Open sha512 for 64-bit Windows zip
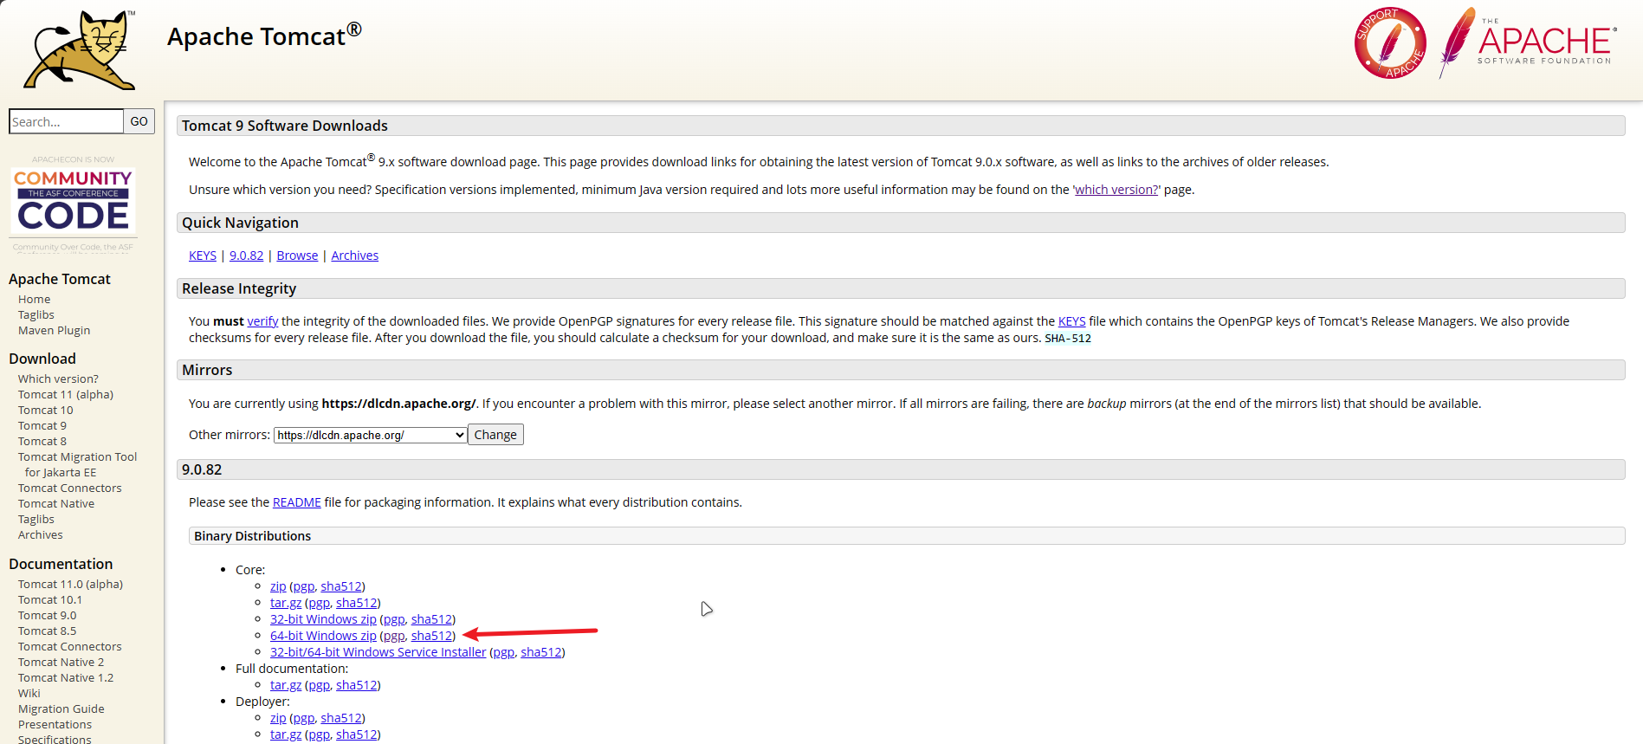This screenshot has width=1643, height=744. (x=432, y=636)
